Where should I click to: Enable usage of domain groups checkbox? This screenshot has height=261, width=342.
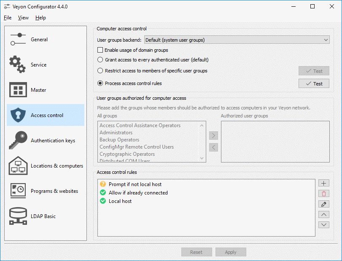pyautogui.click(x=100, y=50)
